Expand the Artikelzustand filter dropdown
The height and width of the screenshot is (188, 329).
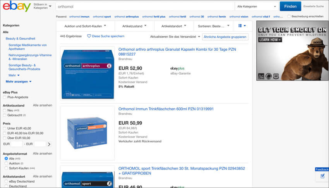pos(134,26)
